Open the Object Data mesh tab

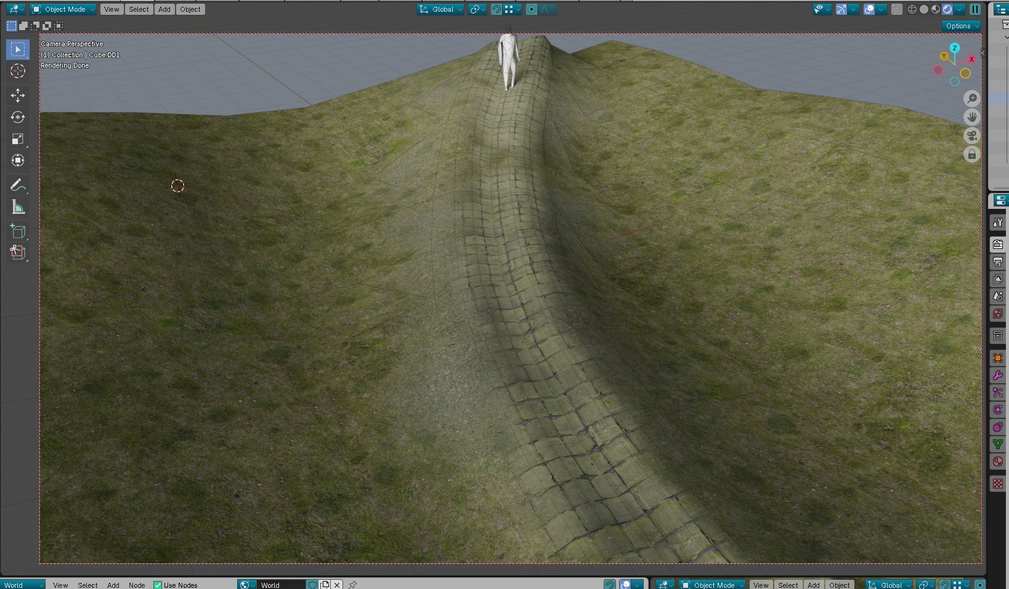[x=998, y=444]
